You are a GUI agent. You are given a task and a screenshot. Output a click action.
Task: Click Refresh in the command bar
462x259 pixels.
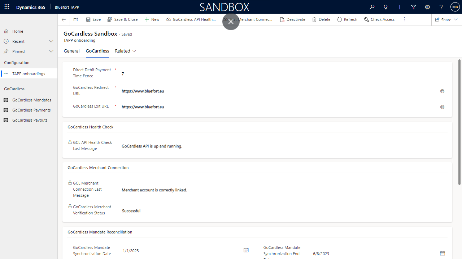click(x=347, y=20)
